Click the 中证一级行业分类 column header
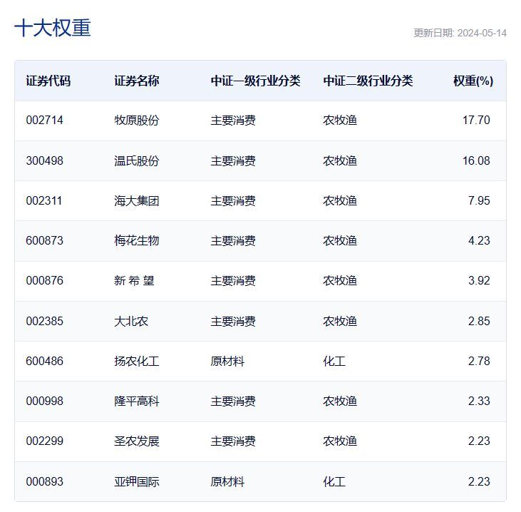 click(256, 81)
